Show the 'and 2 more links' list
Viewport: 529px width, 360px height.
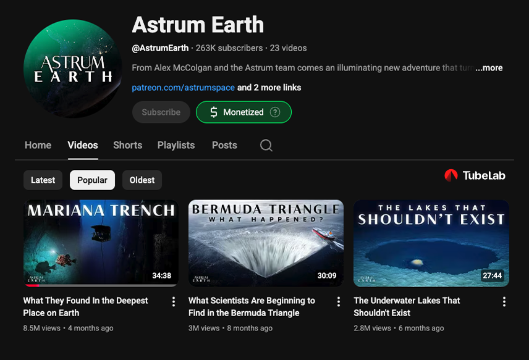(269, 88)
